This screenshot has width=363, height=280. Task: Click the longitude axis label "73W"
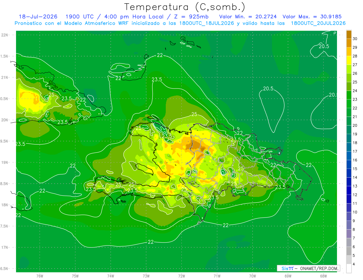click(x=146, y=276)
